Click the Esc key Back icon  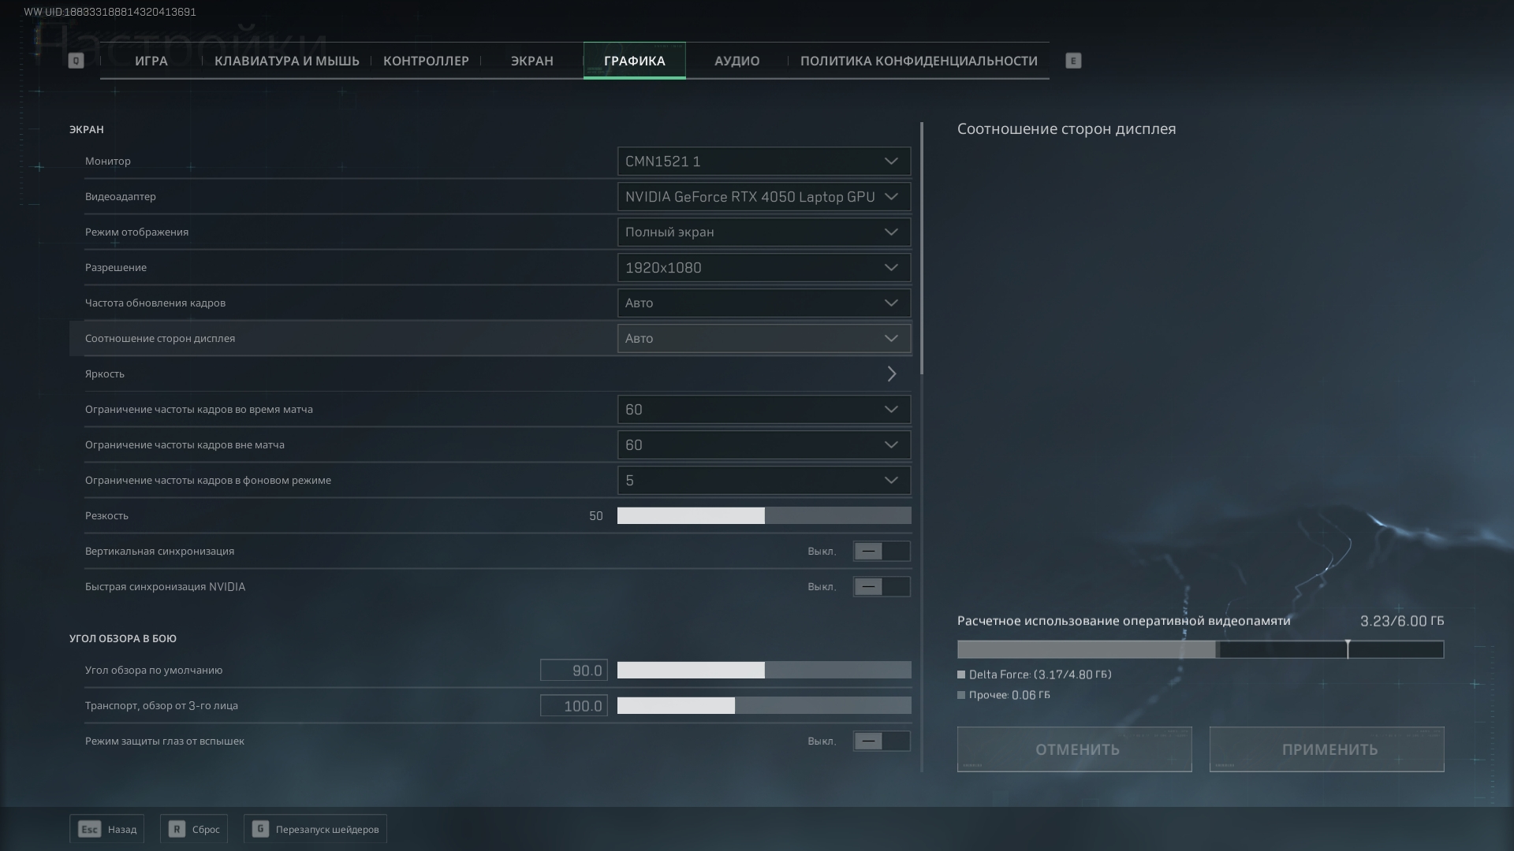point(90,829)
